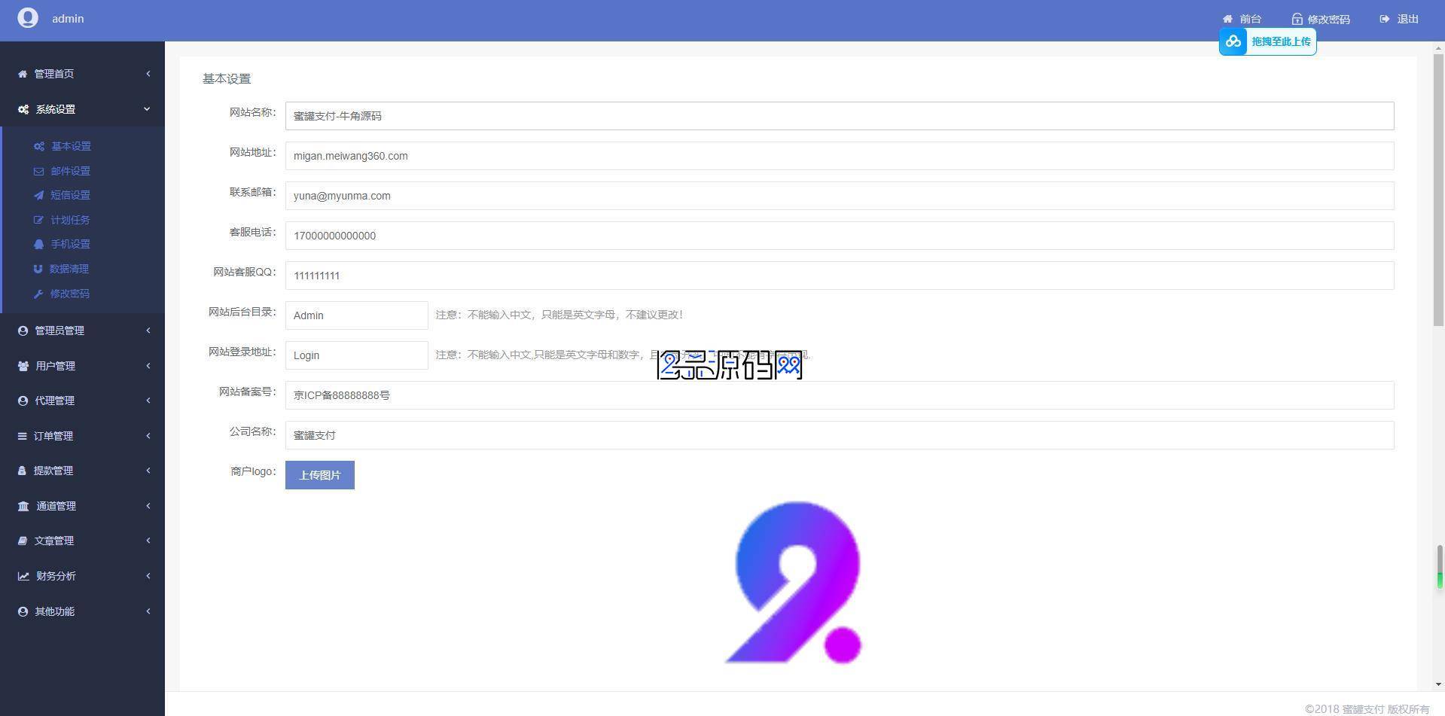Expand the 文章管理 chevron
The width and height of the screenshot is (1445, 716).
coord(148,540)
